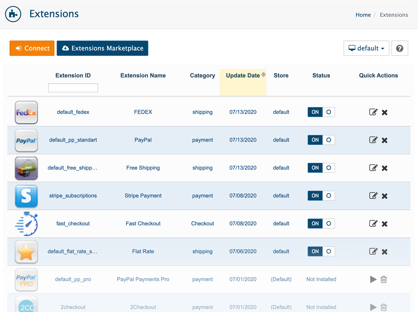Select the PayPal Payments Pro name cell
The image size is (418, 312).
pyautogui.click(x=143, y=279)
